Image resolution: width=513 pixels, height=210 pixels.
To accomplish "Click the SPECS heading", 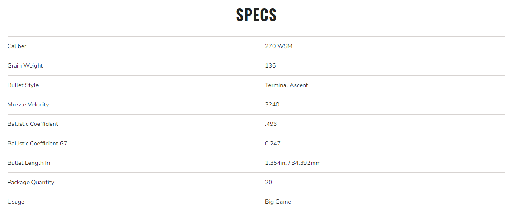I will tap(256, 15).
